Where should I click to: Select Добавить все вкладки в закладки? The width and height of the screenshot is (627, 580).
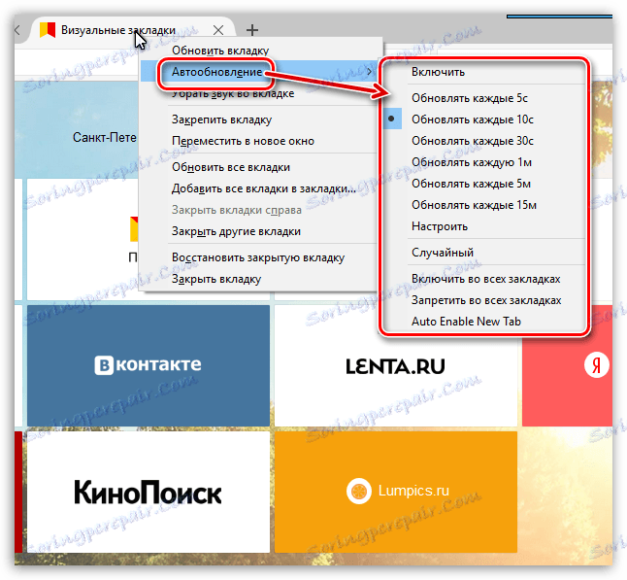tap(259, 188)
